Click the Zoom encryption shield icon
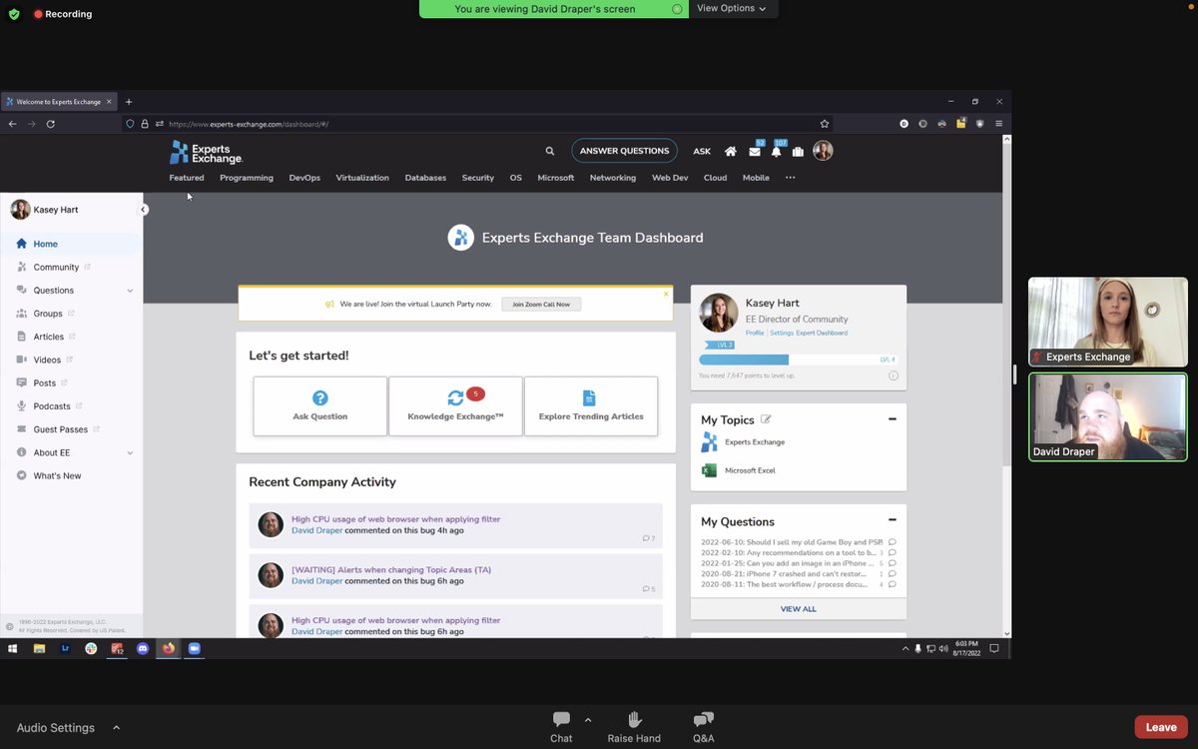 tap(14, 14)
